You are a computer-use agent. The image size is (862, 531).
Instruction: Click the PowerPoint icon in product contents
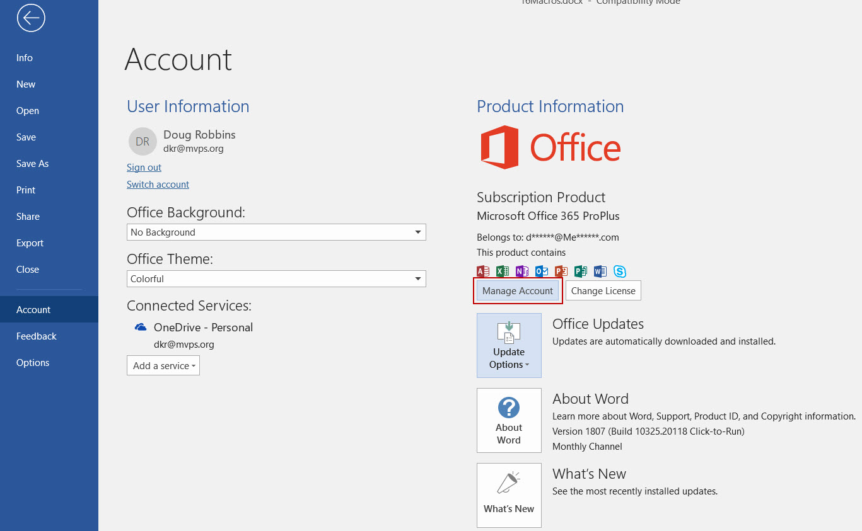tap(561, 271)
